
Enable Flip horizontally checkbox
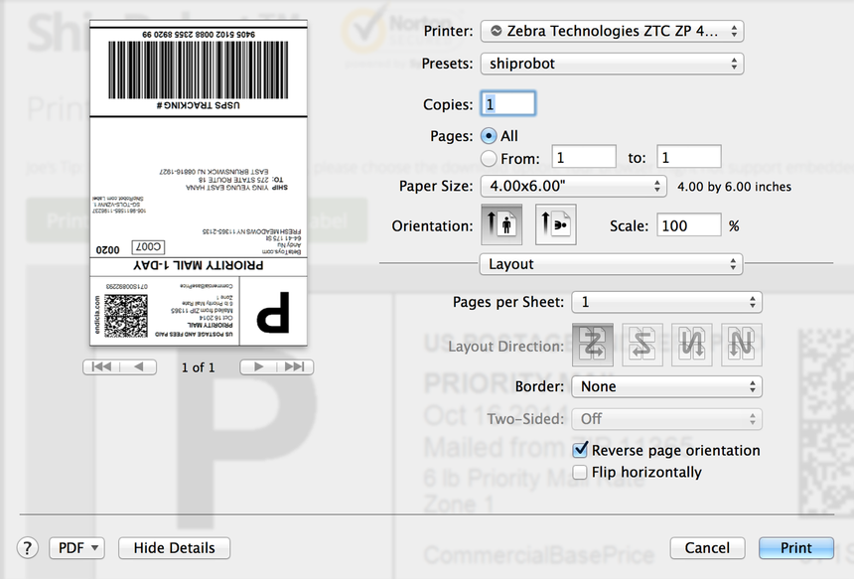click(x=581, y=472)
